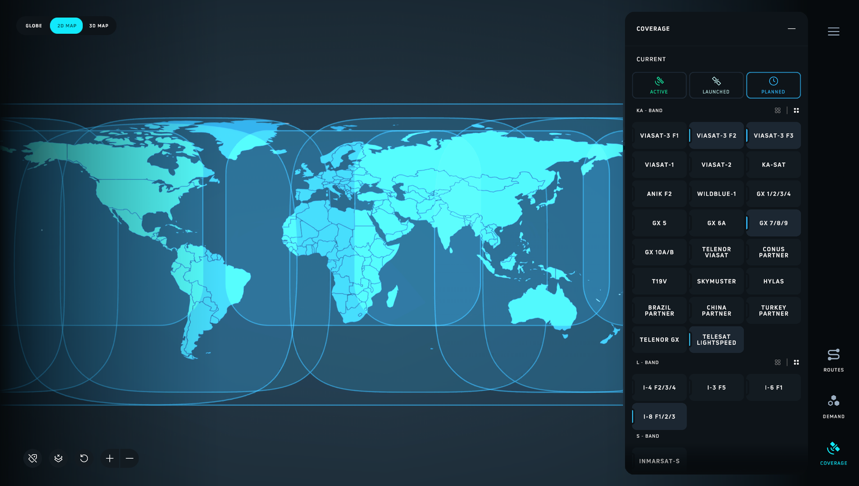Image resolution: width=859 pixels, height=486 pixels.
Task: Open the Routes section
Action: click(833, 360)
